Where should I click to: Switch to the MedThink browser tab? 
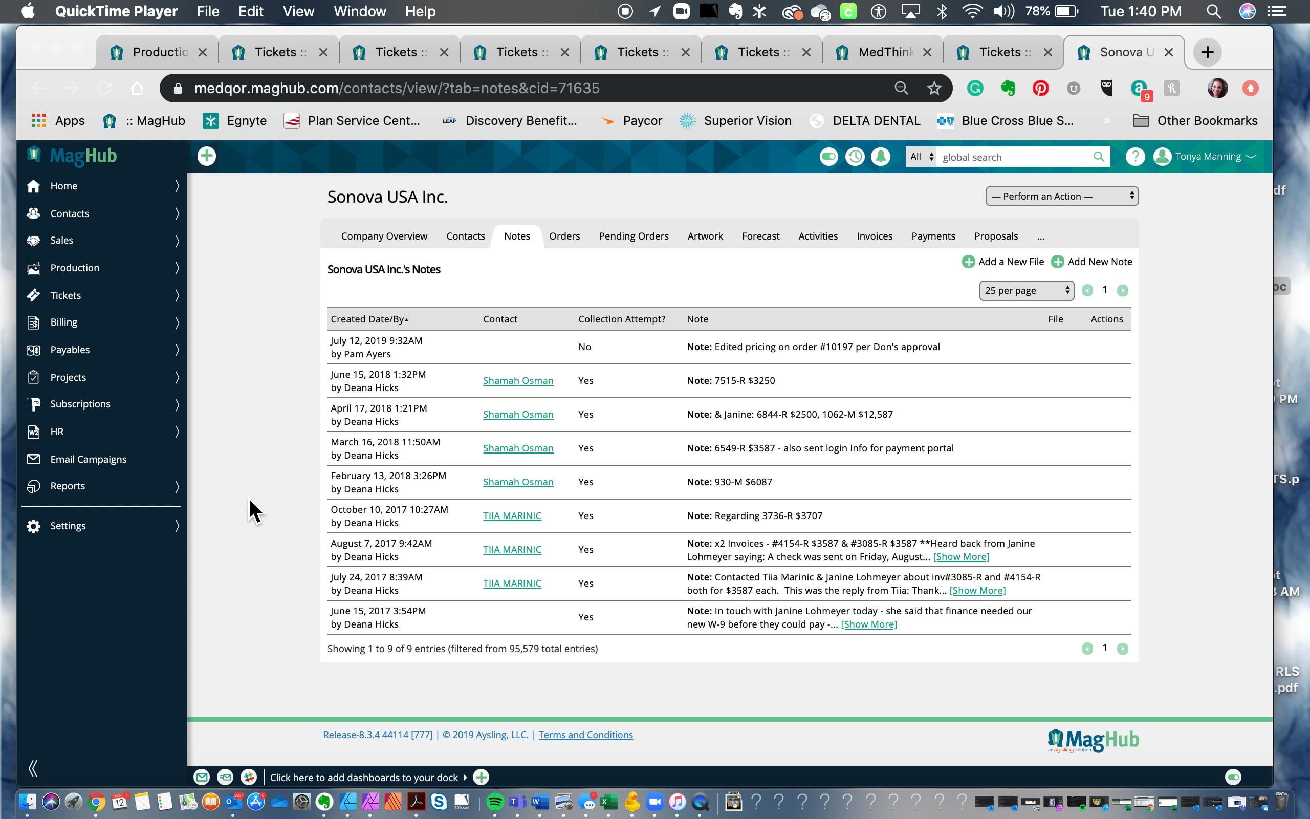(882, 52)
